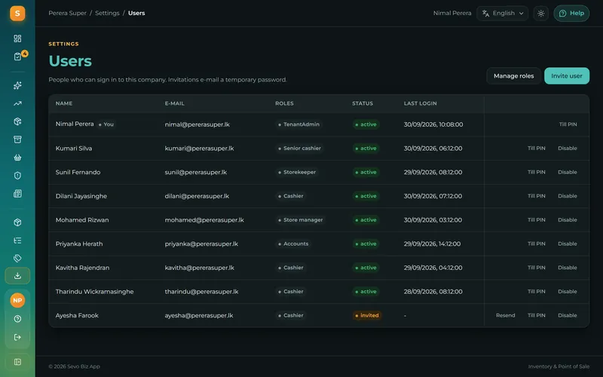Image resolution: width=603 pixels, height=377 pixels.
Task: Click the name Tharindu Wickramasinghe
Action: click(95, 291)
